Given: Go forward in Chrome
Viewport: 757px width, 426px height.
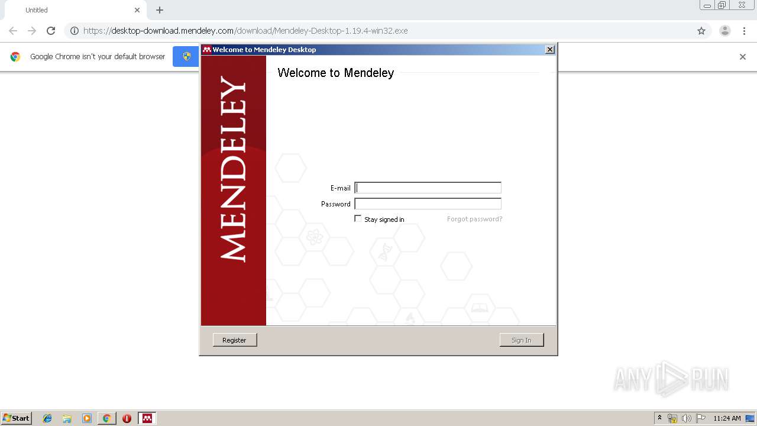Looking at the screenshot, I should 32,31.
